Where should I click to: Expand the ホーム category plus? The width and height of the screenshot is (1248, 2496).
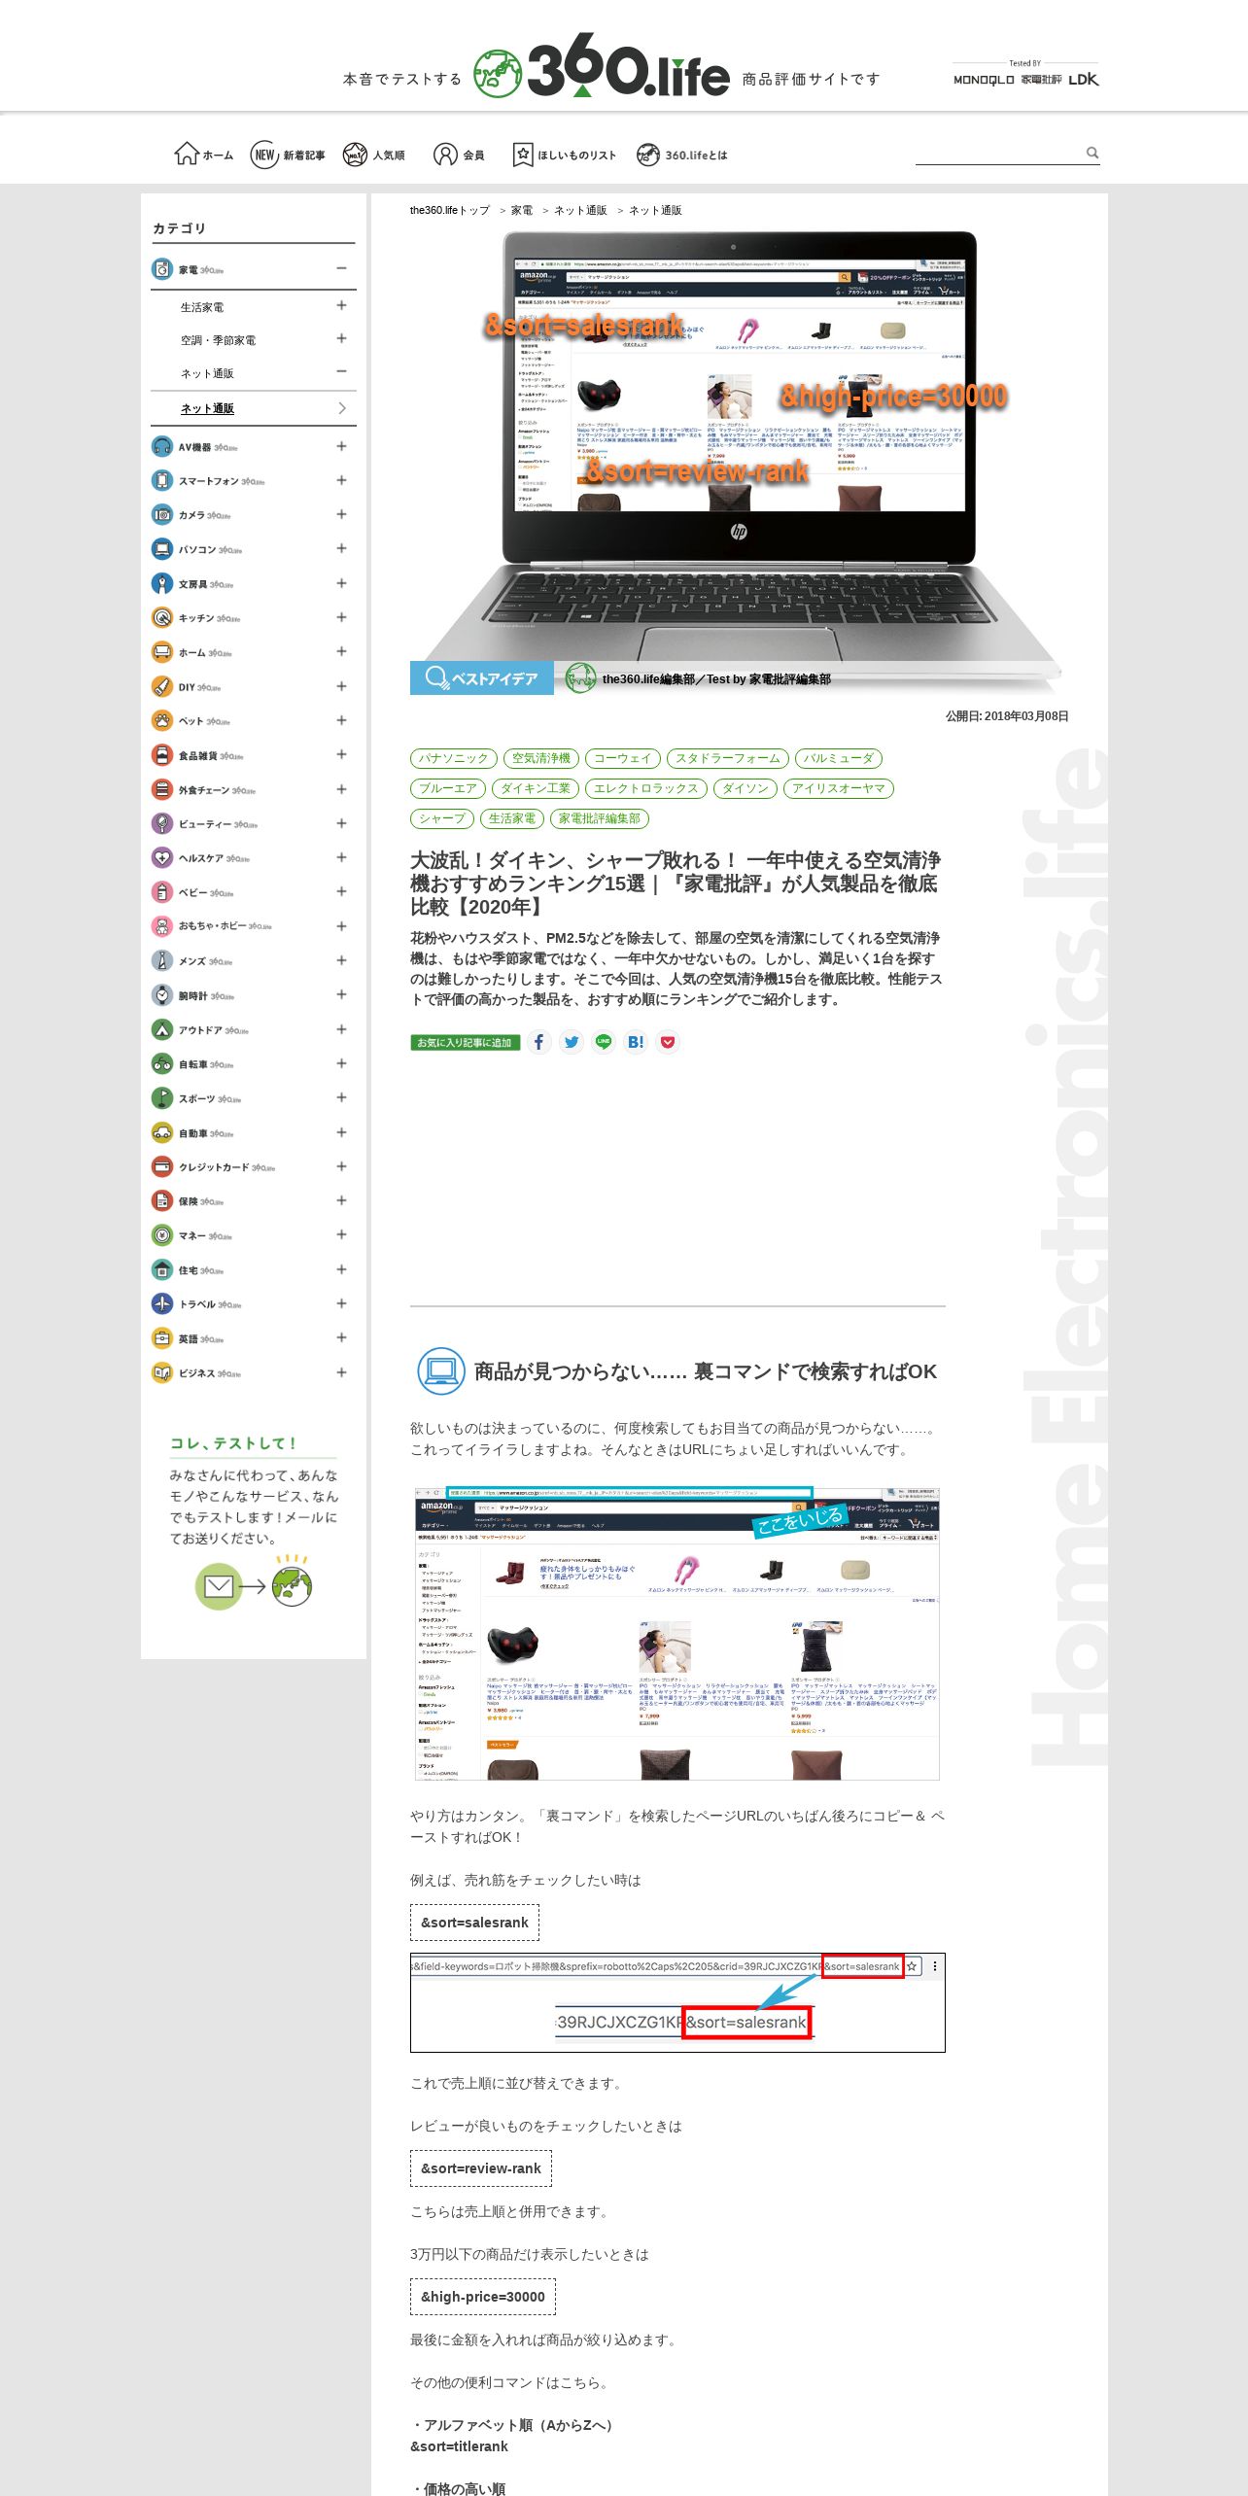coord(341,651)
